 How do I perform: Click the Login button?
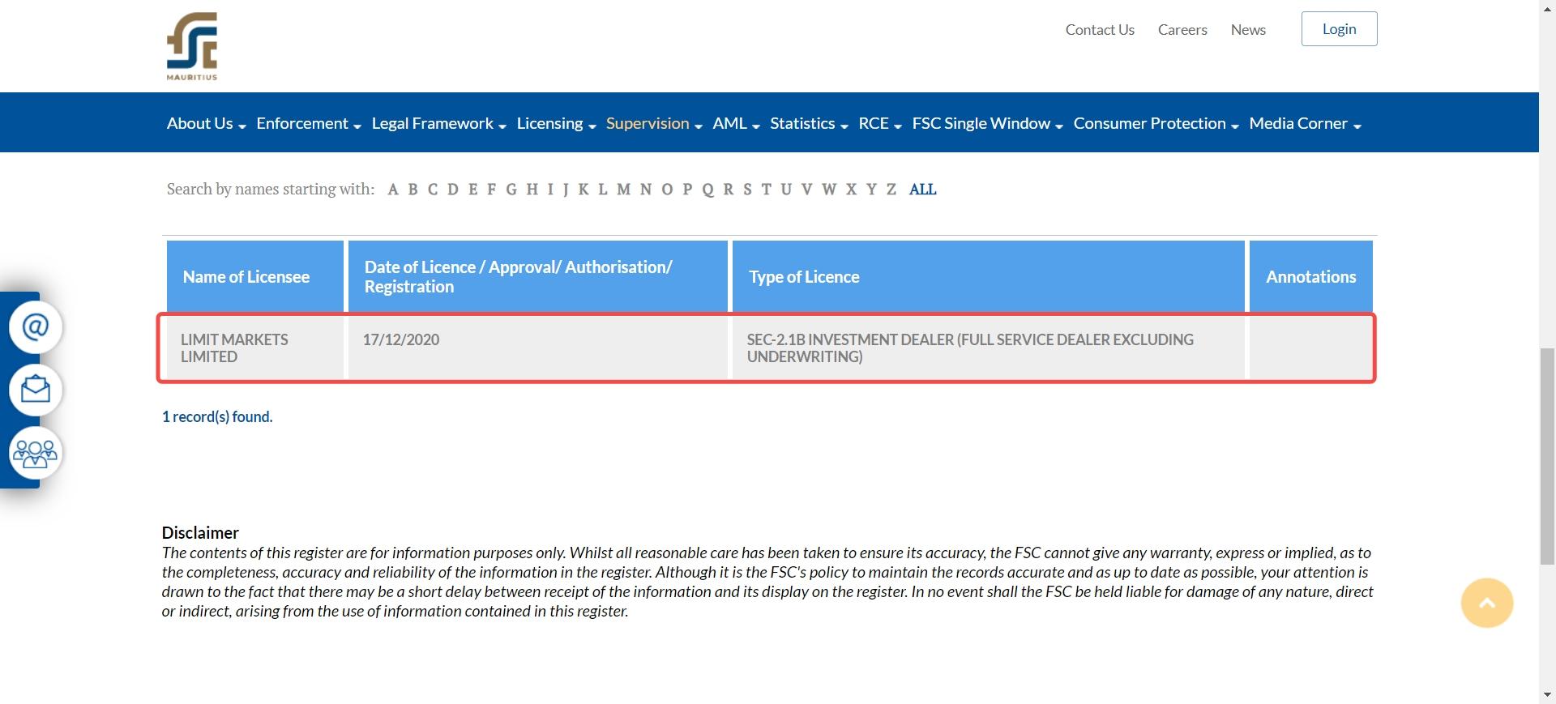click(1339, 29)
